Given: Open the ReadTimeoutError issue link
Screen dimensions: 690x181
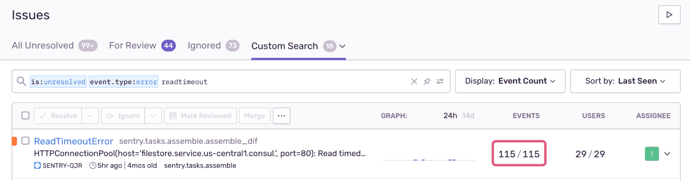Looking at the screenshot, I should pyautogui.click(x=73, y=141).
